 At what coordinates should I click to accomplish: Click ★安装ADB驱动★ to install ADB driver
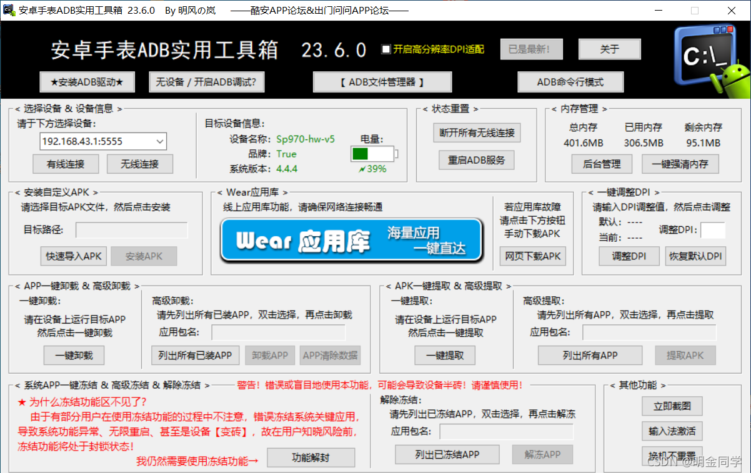[x=87, y=82]
